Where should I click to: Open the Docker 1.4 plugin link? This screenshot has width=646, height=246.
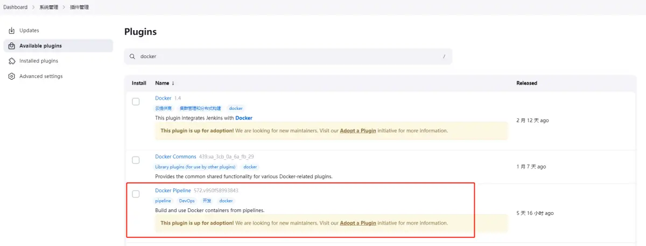point(163,98)
